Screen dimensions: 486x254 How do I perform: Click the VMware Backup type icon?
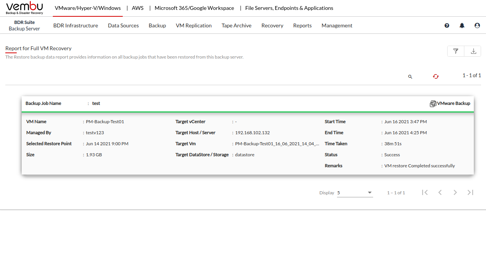433,104
